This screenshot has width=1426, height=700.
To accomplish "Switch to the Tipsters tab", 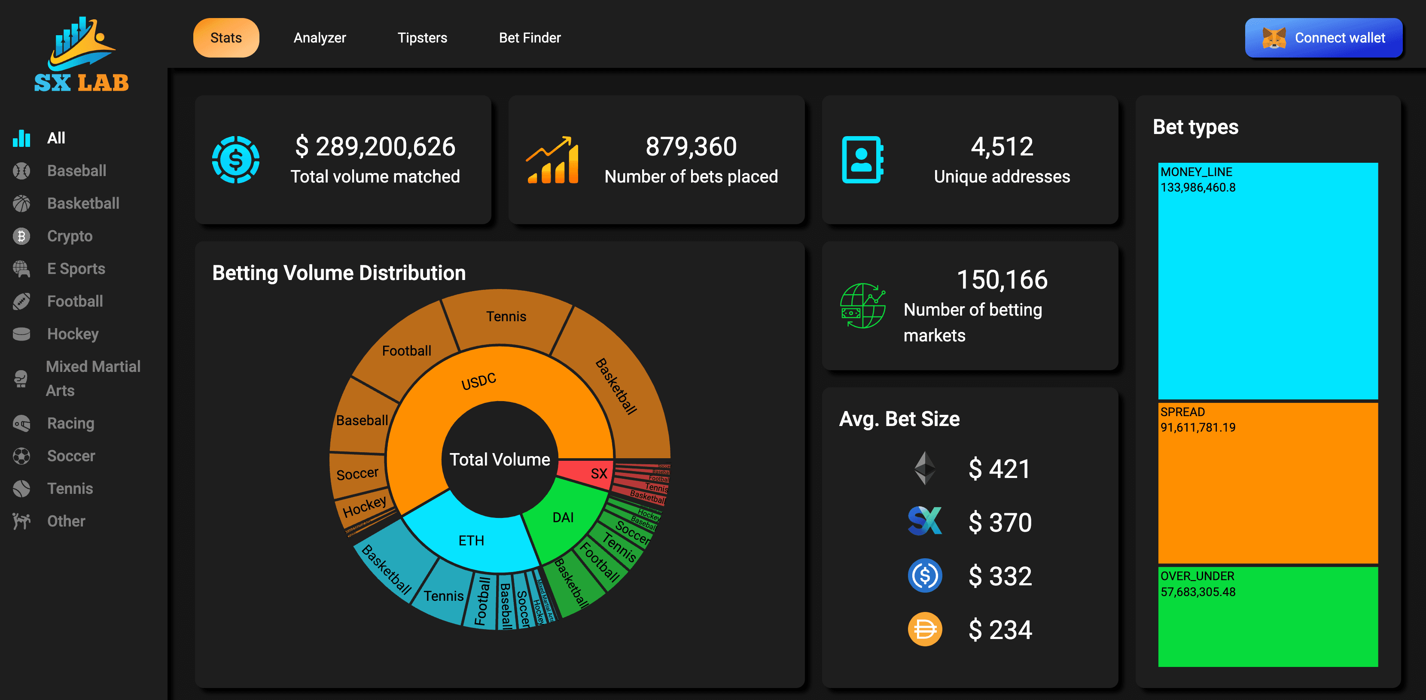I will tap(422, 38).
